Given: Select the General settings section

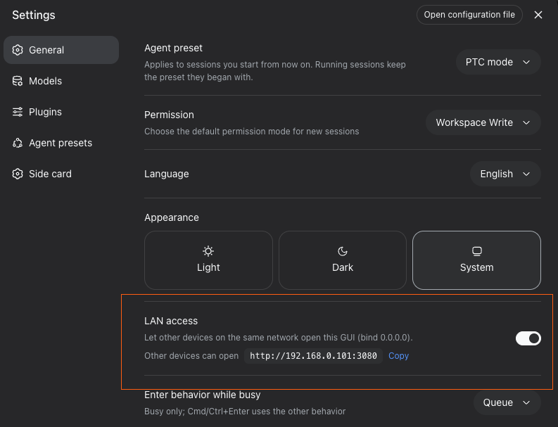Looking at the screenshot, I should click(61, 50).
